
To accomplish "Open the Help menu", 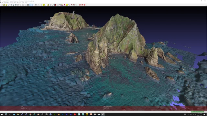I will coord(26,3).
